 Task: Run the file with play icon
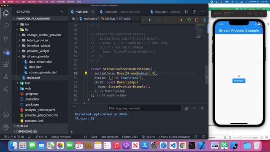click(186, 12)
